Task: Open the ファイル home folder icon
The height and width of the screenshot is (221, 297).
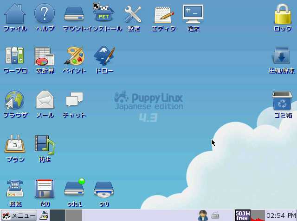Action: click(15, 14)
